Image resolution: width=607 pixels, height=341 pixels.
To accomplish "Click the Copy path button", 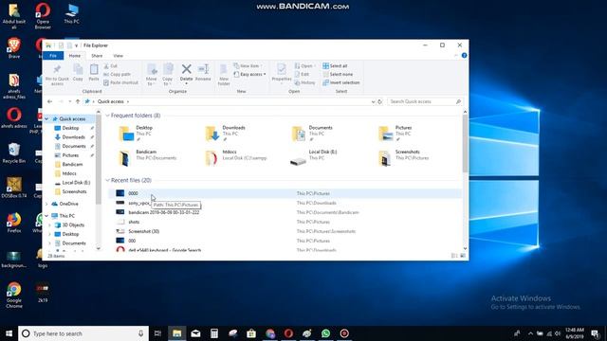I will click(117, 74).
